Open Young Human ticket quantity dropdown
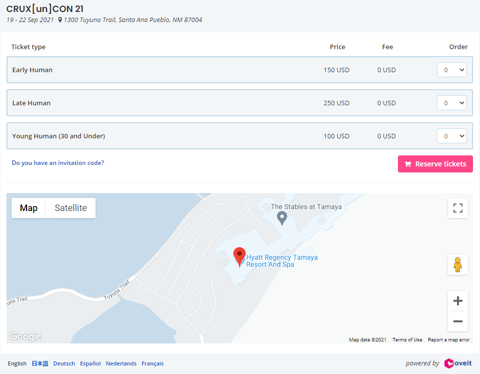 (x=451, y=136)
